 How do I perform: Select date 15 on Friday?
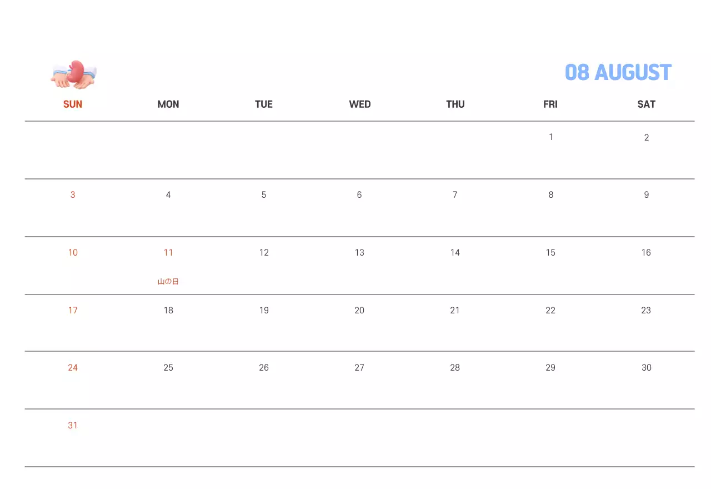tap(550, 253)
